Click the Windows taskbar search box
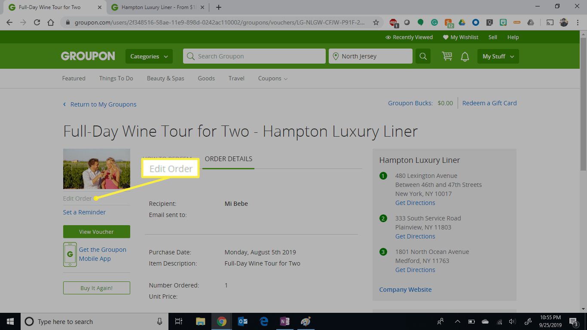The width and height of the screenshot is (587, 330). 94,321
